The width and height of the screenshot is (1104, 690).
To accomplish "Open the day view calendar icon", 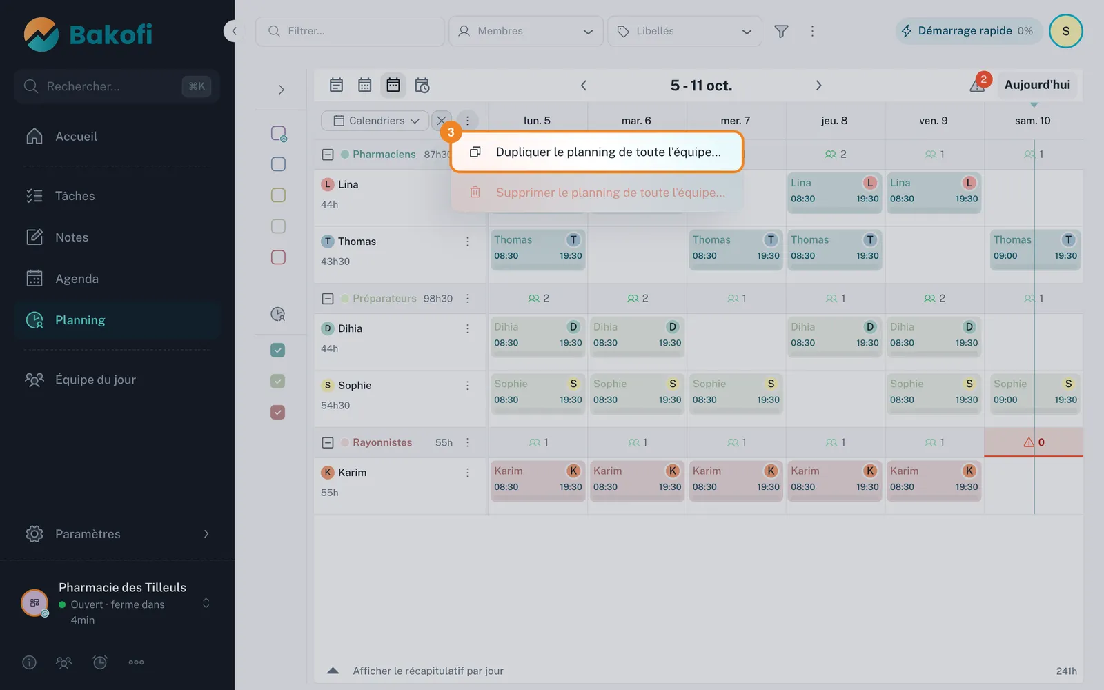I will (x=336, y=85).
